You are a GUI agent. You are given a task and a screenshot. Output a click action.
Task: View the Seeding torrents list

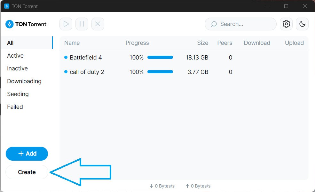[x=18, y=94]
